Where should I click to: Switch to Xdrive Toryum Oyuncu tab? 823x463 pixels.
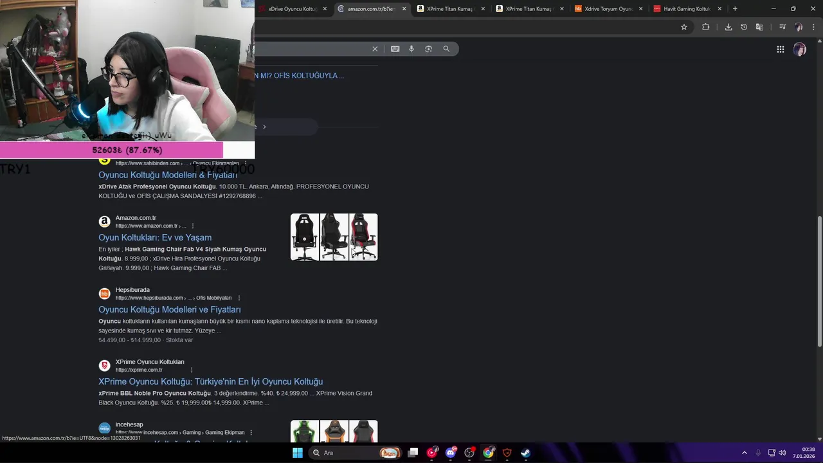click(608, 9)
